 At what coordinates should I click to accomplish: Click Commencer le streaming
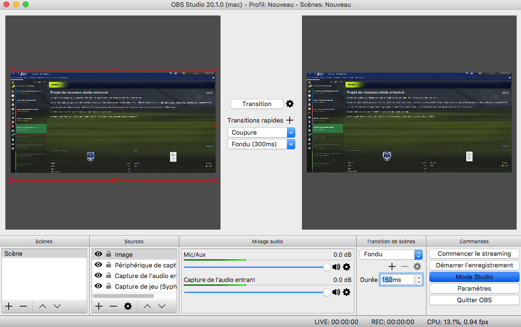click(x=474, y=254)
